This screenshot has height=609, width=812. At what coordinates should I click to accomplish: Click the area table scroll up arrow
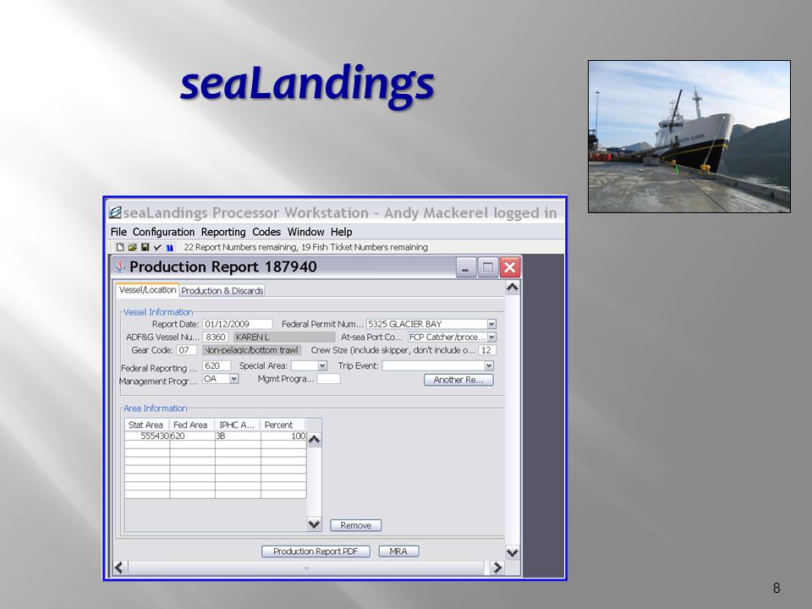click(x=315, y=440)
